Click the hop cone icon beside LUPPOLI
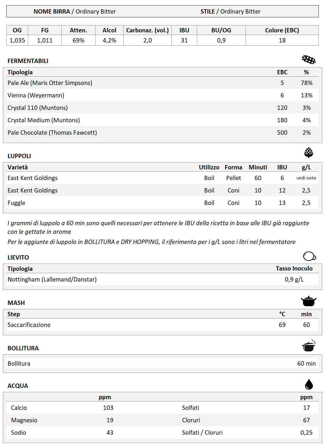This screenshot has height=448, width=326. [x=309, y=152]
